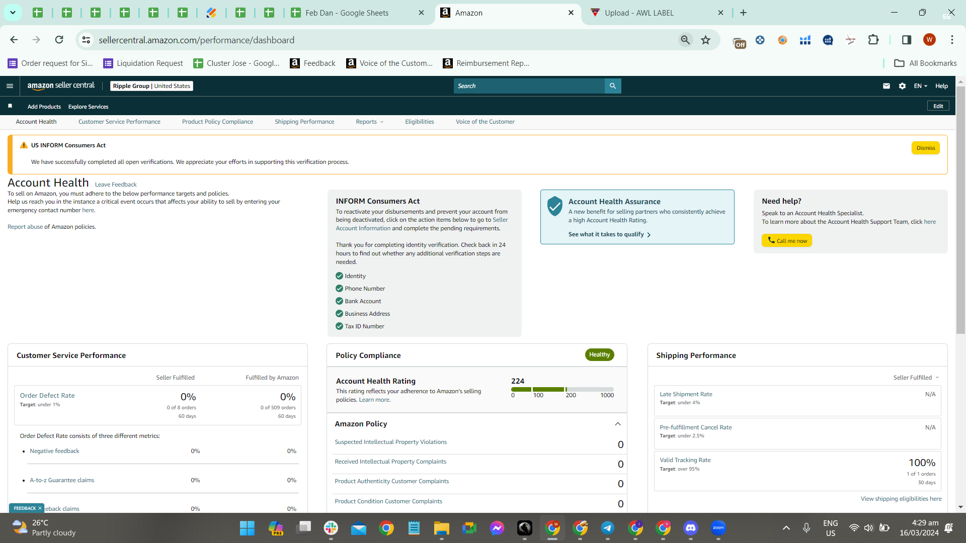Open Telegram from the taskbar

point(607,528)
